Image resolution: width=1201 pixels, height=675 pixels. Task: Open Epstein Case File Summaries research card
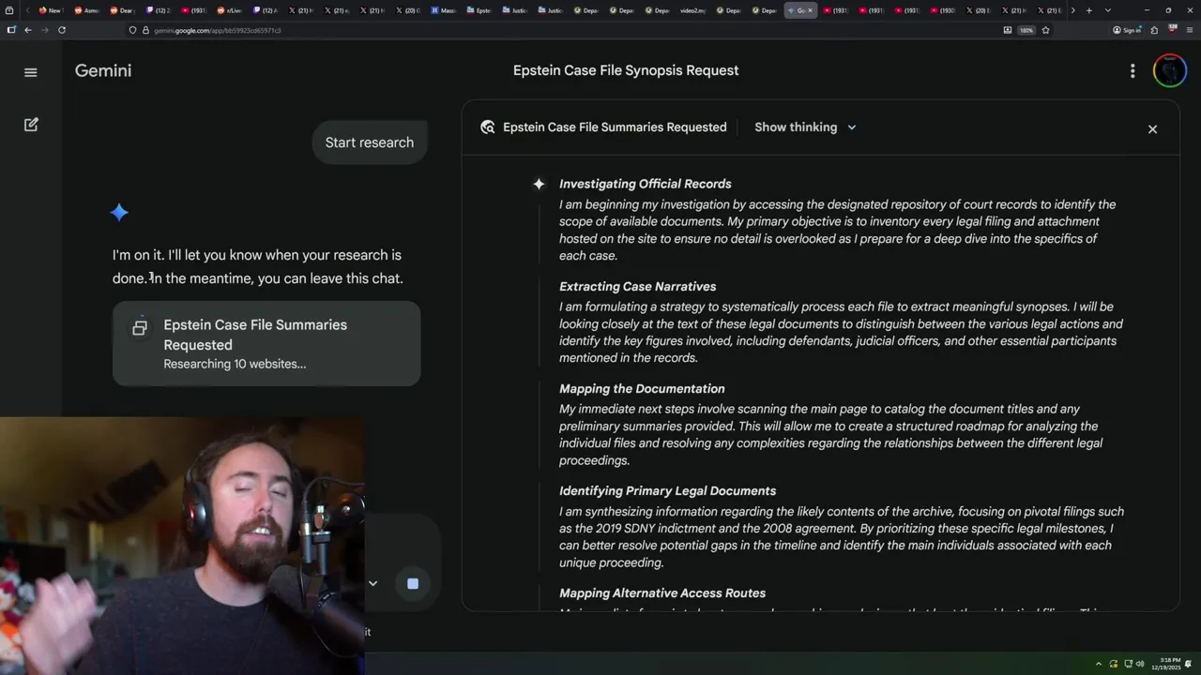coord(266,343)
